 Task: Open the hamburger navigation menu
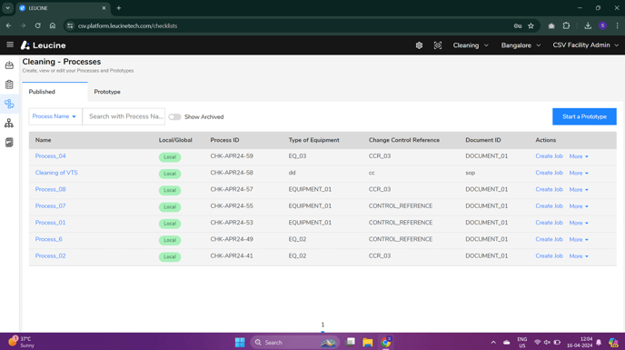(10, 45)
